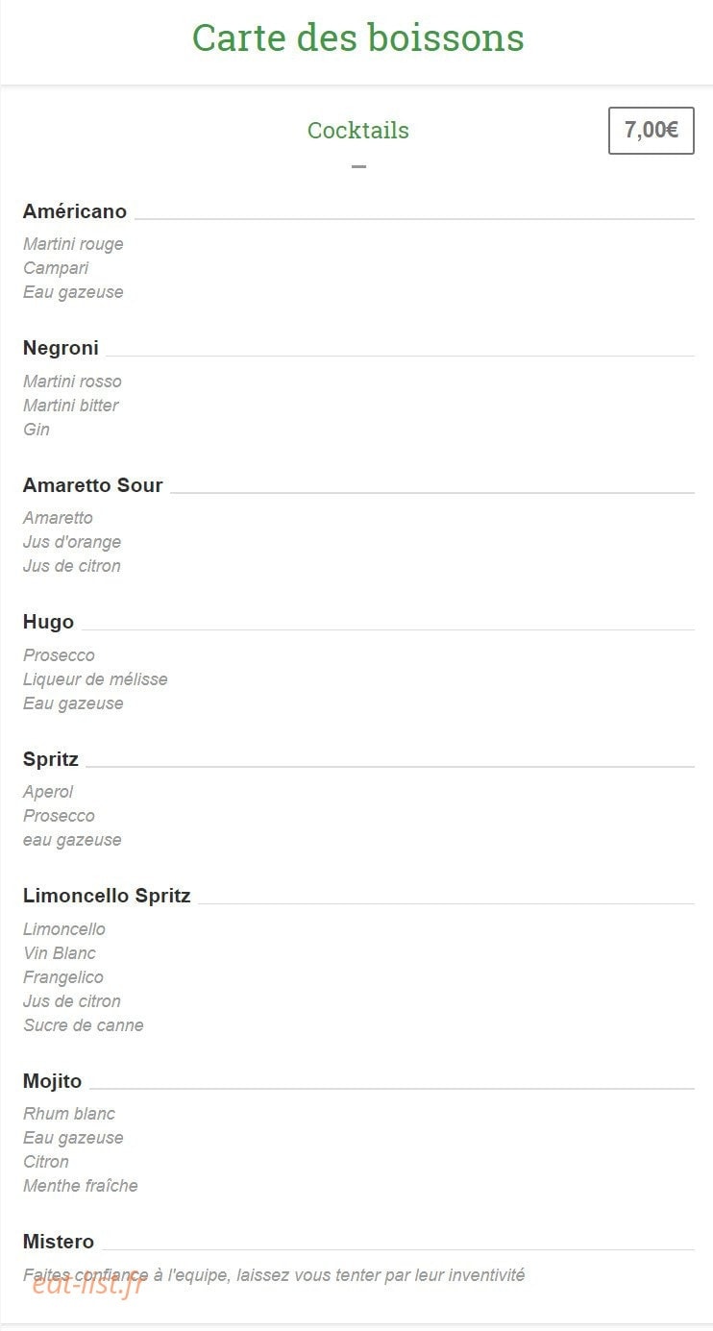
Task: Select the Aperol ingredient text
Action: click(48, 792)
